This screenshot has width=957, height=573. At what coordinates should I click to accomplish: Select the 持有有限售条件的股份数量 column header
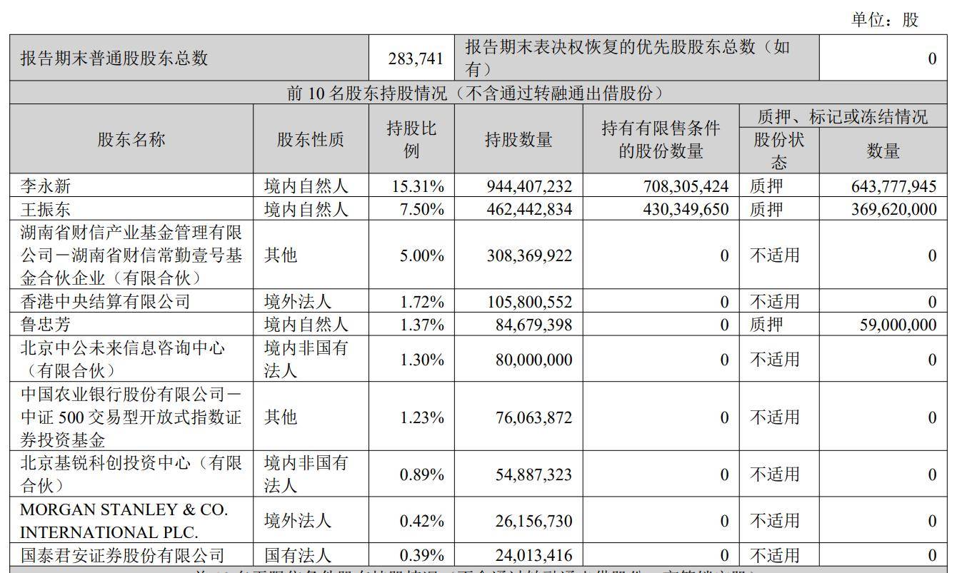coord(661,139)
